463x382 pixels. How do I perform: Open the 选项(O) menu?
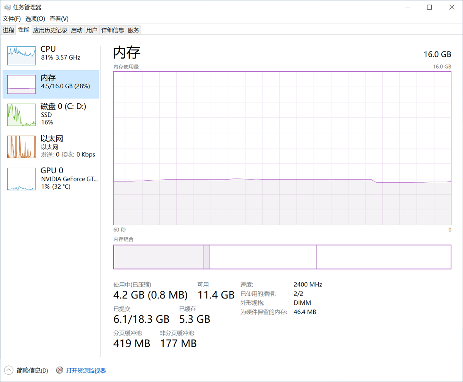(35, 19)
